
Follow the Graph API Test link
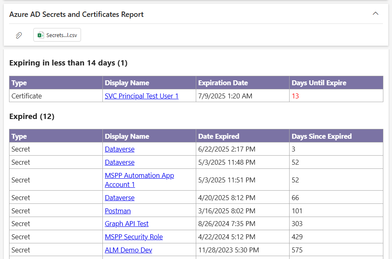pyautogui.click(x=127, y=224)
